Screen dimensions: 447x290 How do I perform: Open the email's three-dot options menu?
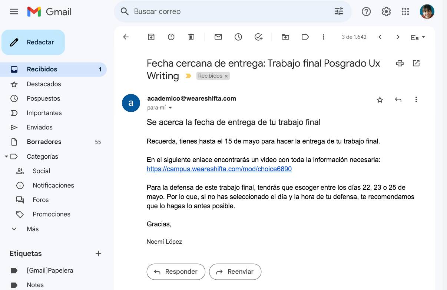pyautogui.click(x=416, y=100)
